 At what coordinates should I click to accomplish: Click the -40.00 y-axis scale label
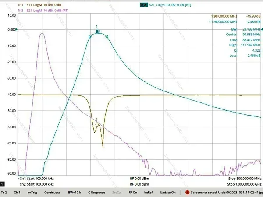pyautogui.click(x=11, y=95)
